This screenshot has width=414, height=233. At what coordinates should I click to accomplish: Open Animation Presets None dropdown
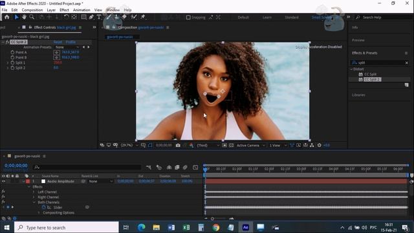point(67,47)
